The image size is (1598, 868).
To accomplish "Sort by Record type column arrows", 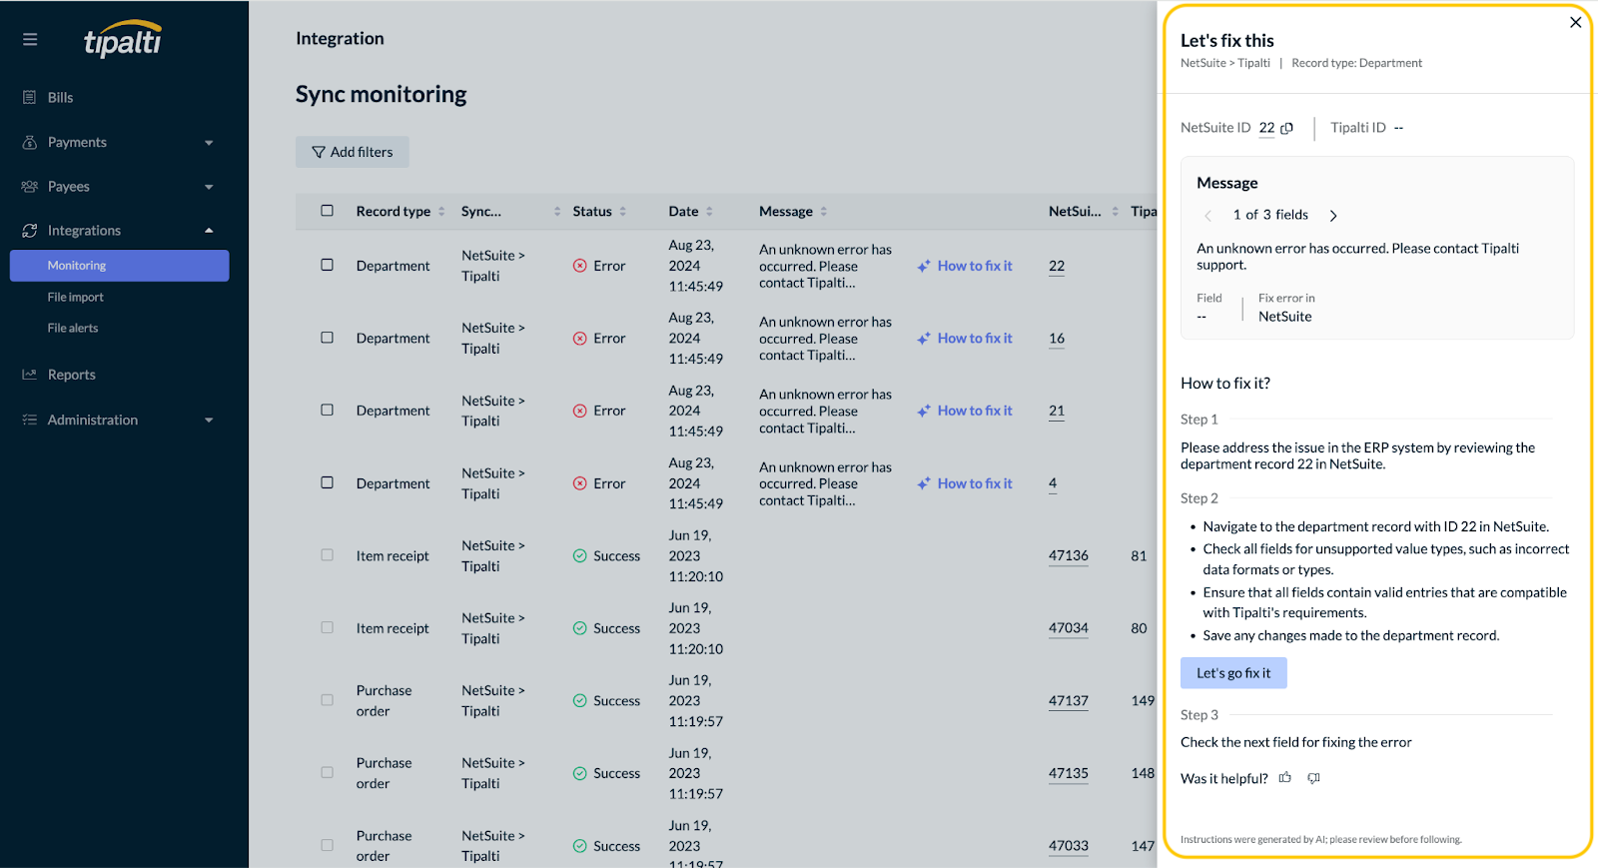I will tap(441, 211).
